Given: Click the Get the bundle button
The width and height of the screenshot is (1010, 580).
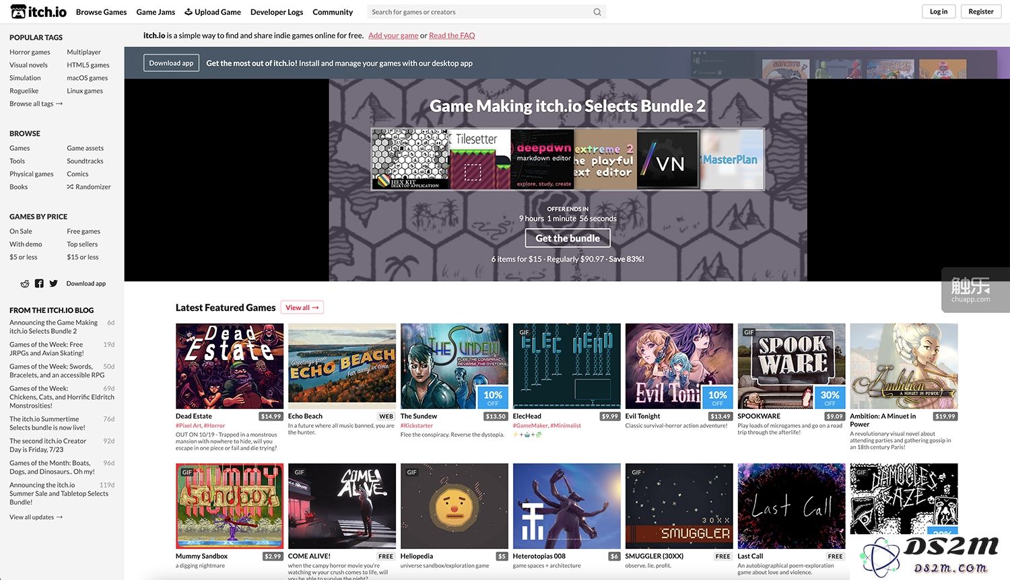Looking at the screenshot, I should pyautogui.click(x=568, y=238).
